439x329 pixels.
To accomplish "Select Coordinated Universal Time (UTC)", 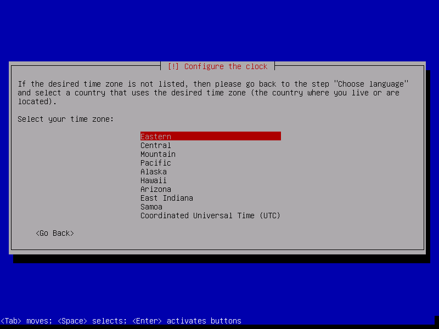I will (x=210, y=215).
